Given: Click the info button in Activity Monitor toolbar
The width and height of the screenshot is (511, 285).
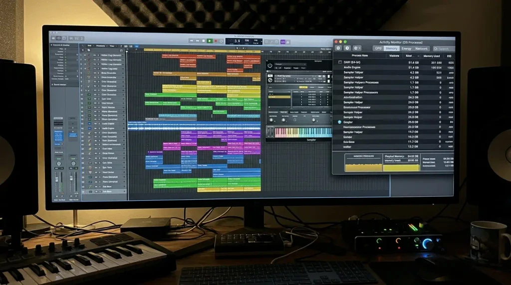Looking at the screenshot, I should pos(347,48).
